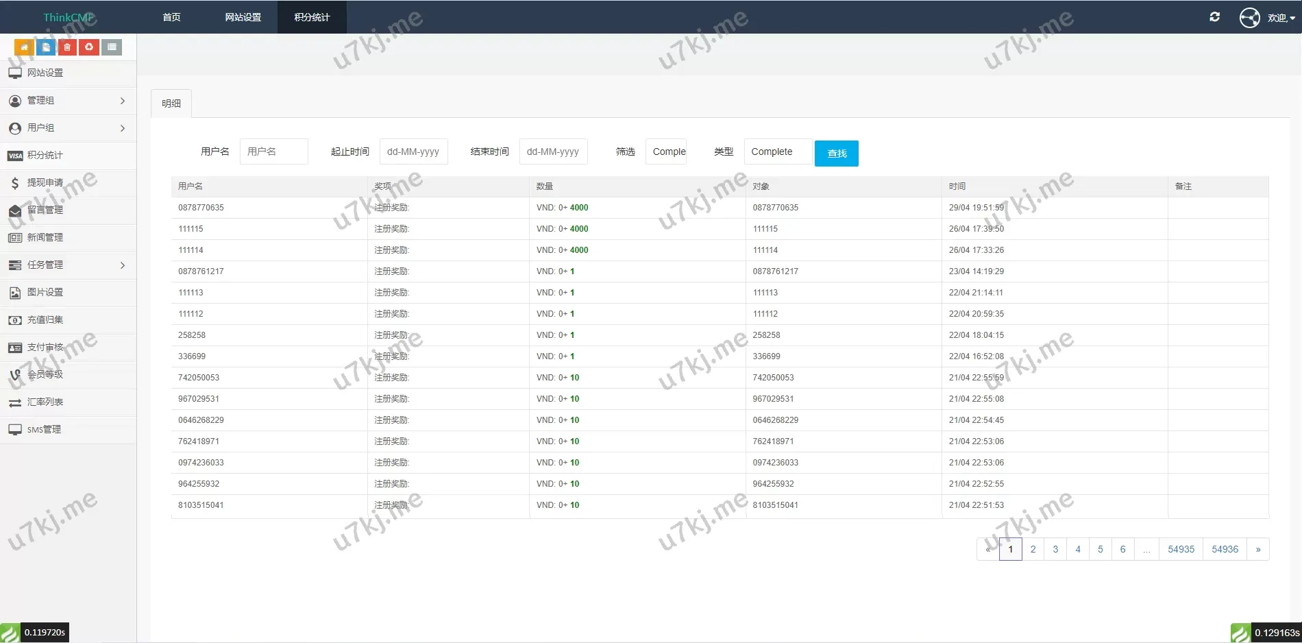1302x643 pixels.
Task: Click the envelope icon beside 留言管理
Action: pos(14,210)
